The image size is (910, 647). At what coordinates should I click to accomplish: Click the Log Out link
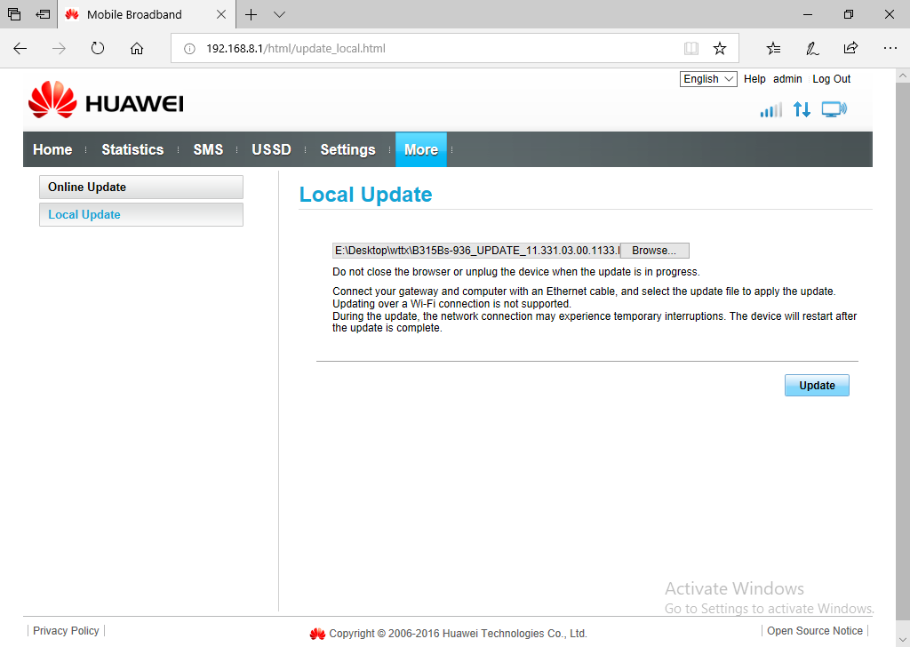[831, 79]
